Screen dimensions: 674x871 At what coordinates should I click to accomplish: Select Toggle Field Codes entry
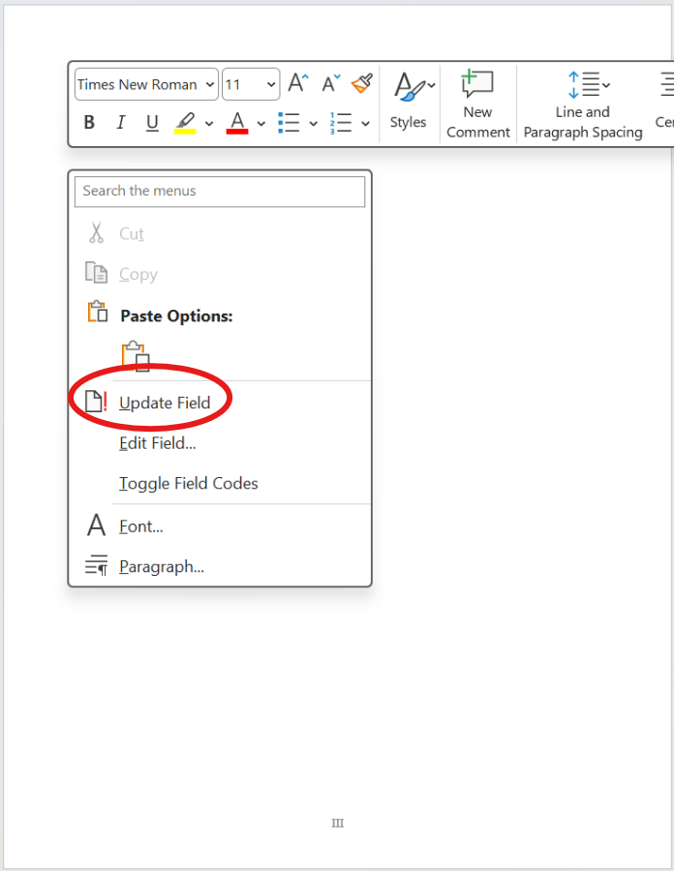pyautogui.click(x=220, y=483)
